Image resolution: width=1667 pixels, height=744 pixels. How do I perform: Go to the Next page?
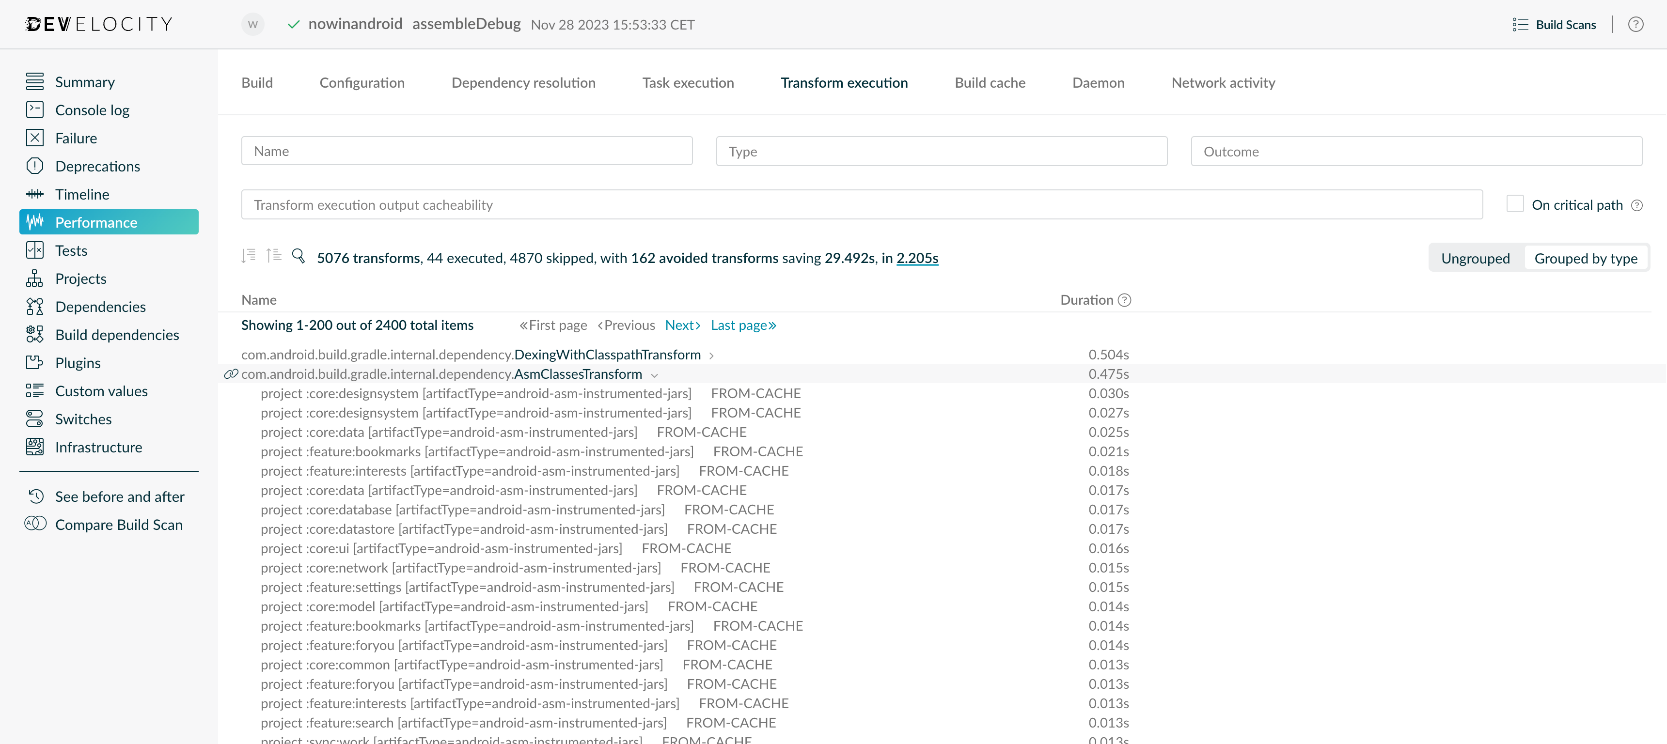coord(683,325)
